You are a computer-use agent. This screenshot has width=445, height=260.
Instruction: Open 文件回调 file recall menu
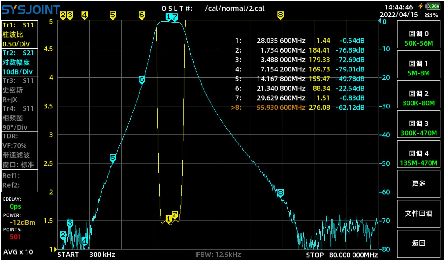(x=418, y=214)
